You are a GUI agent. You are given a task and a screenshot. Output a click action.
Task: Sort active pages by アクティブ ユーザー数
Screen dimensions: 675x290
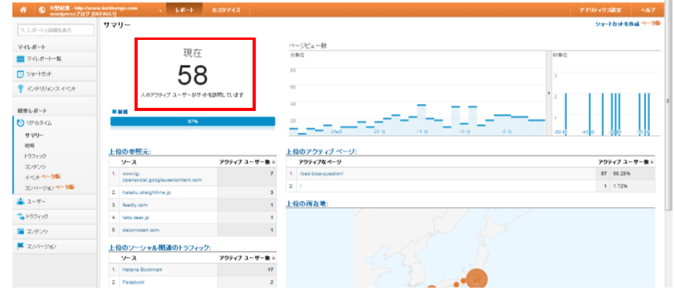point(626,162)
